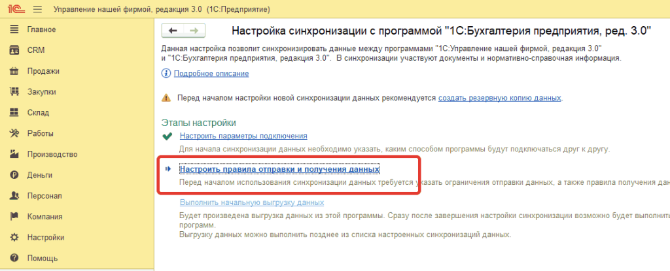This screenshot has height=271, width=670.
Task: Click the application title bar text
Action: click(x=162, y=9)
